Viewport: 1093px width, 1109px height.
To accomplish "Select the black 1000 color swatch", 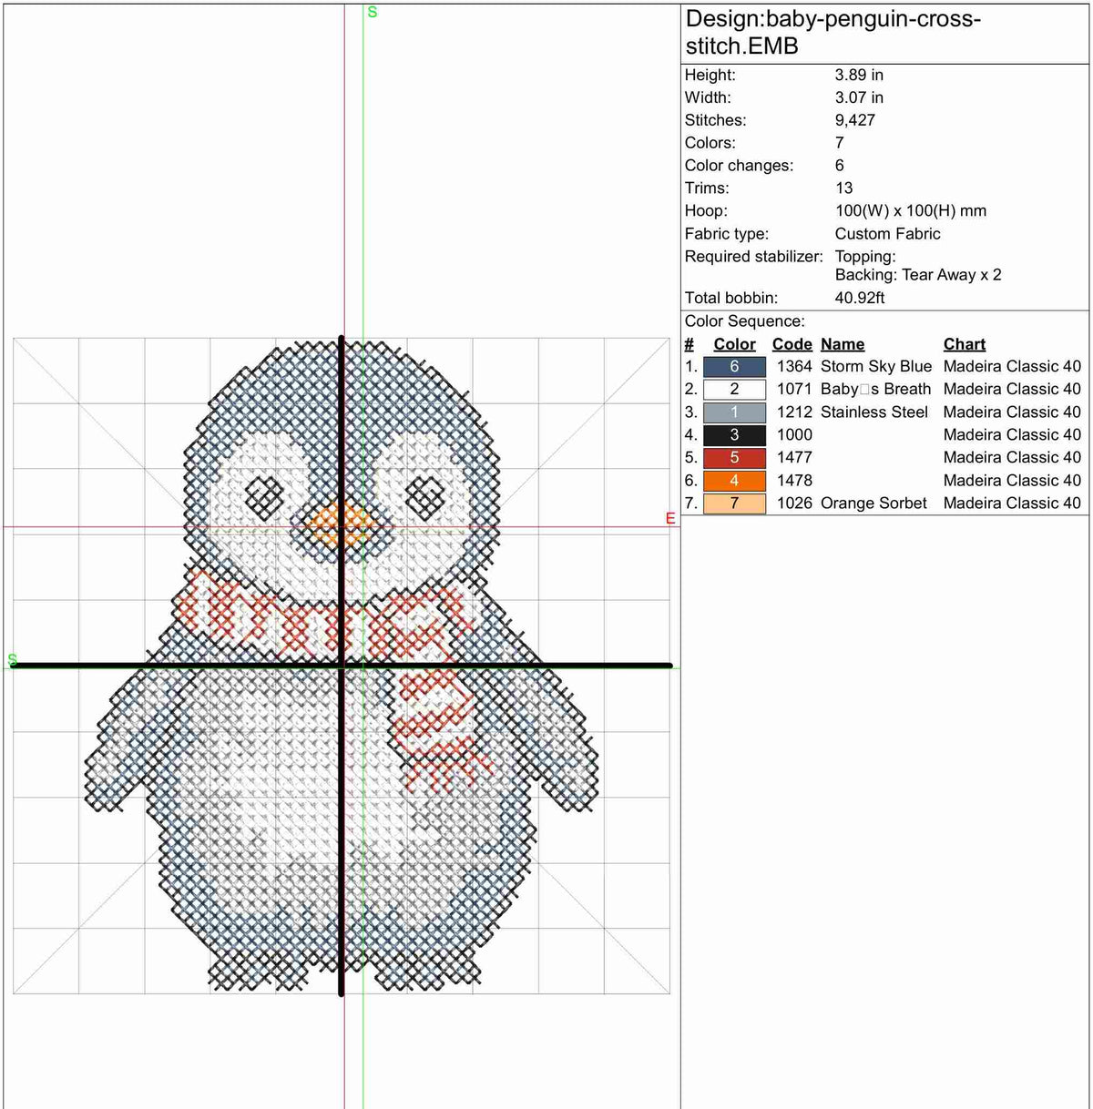I will [x=734, y=435].
